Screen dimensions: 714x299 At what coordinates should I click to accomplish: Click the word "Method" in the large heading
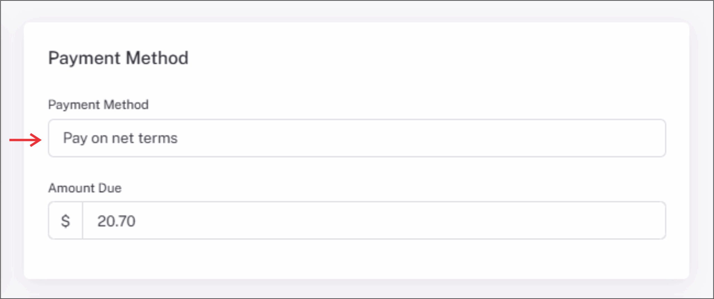[157, 58]
